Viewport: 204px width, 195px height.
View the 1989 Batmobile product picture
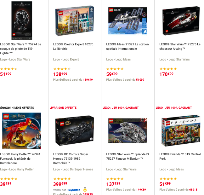[x=75, y=131]
